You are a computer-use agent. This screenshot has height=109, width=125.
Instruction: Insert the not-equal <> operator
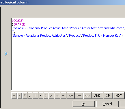[87, 96]
